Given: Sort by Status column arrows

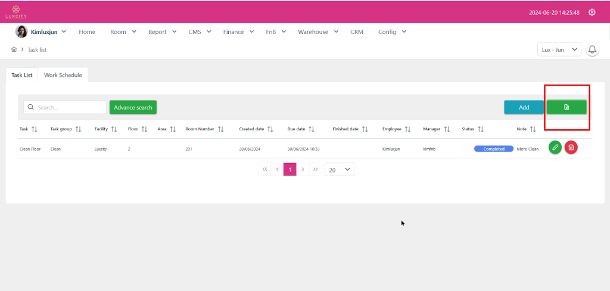Looking at the screenshot, I should click(x=480, y=129).
